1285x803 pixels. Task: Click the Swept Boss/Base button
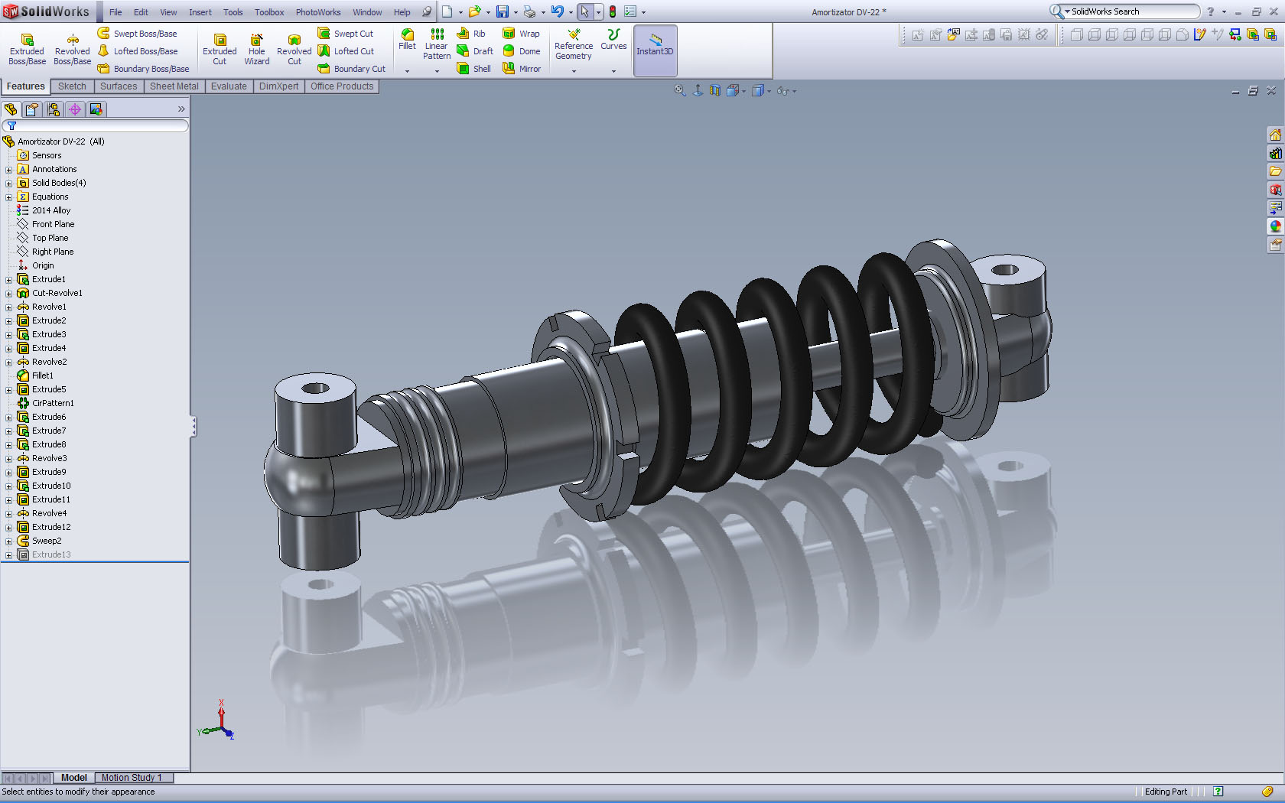138,34
